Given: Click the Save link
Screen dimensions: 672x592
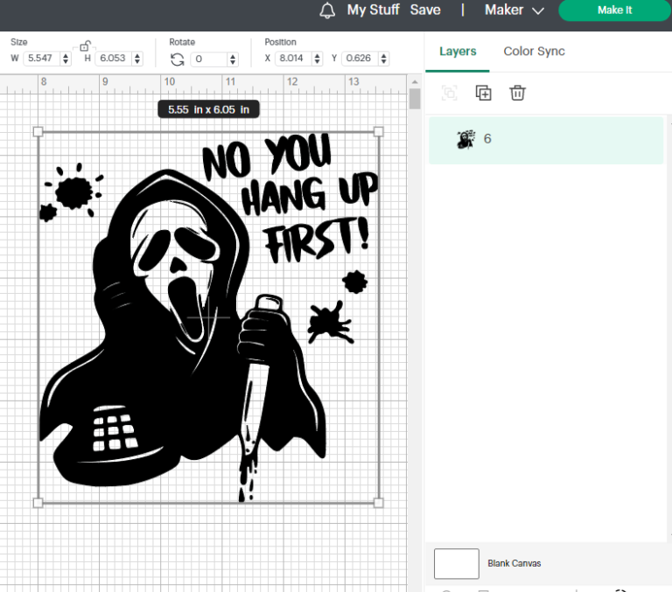Looking at the screenshot, I should point(425,10).
